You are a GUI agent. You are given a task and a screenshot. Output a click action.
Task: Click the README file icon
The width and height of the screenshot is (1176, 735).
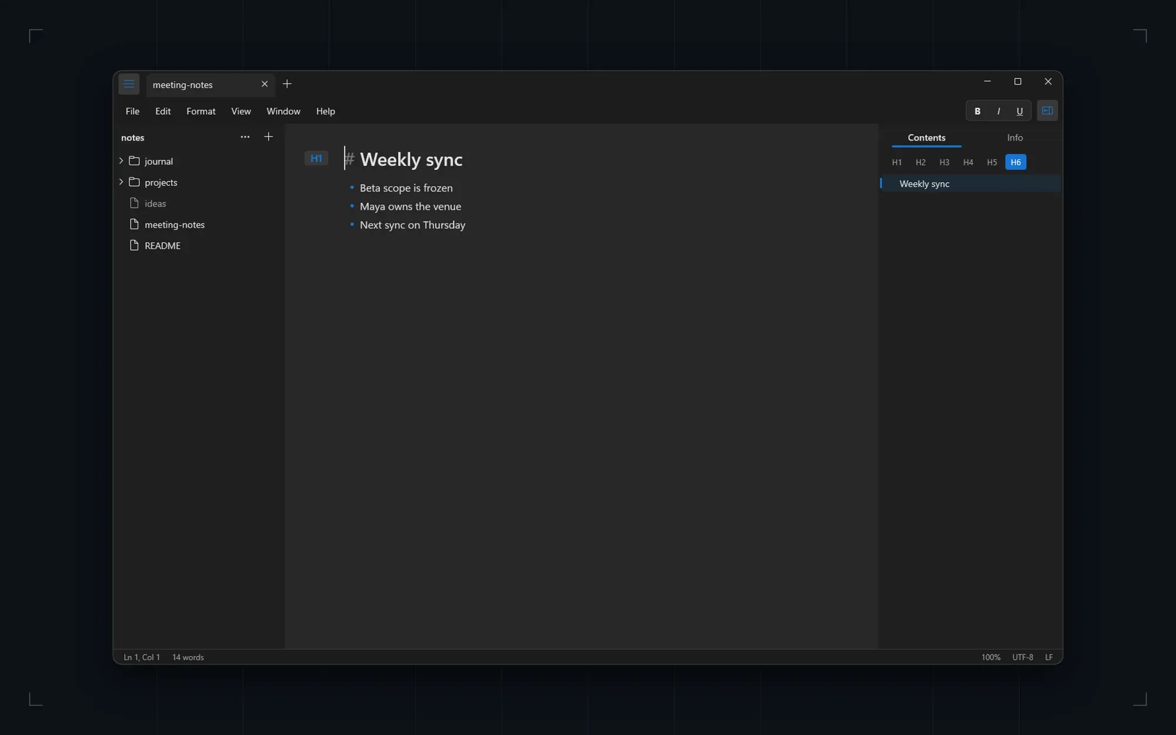pos(134,245)
